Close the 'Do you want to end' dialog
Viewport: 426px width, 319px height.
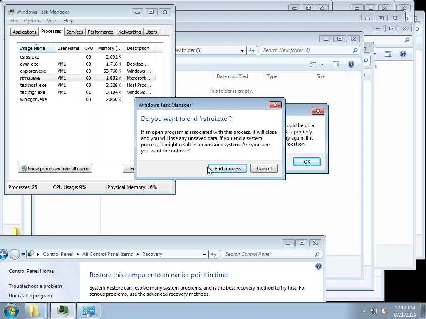275,105
